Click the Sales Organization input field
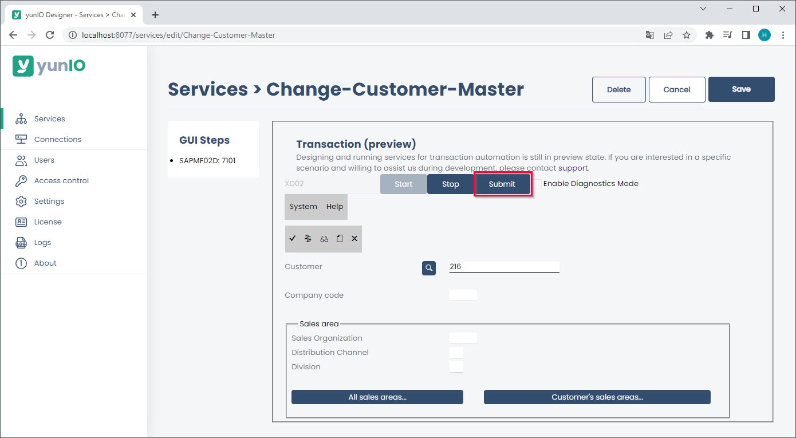Viewport: 796px width, 438px height. (463, 338)
